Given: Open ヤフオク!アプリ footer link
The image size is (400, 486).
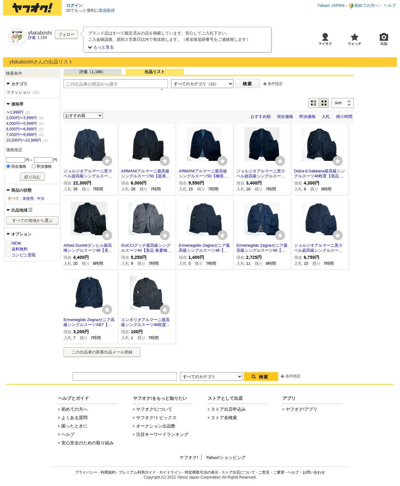Looking at the screenshot, I should click(x=301, y=409).
